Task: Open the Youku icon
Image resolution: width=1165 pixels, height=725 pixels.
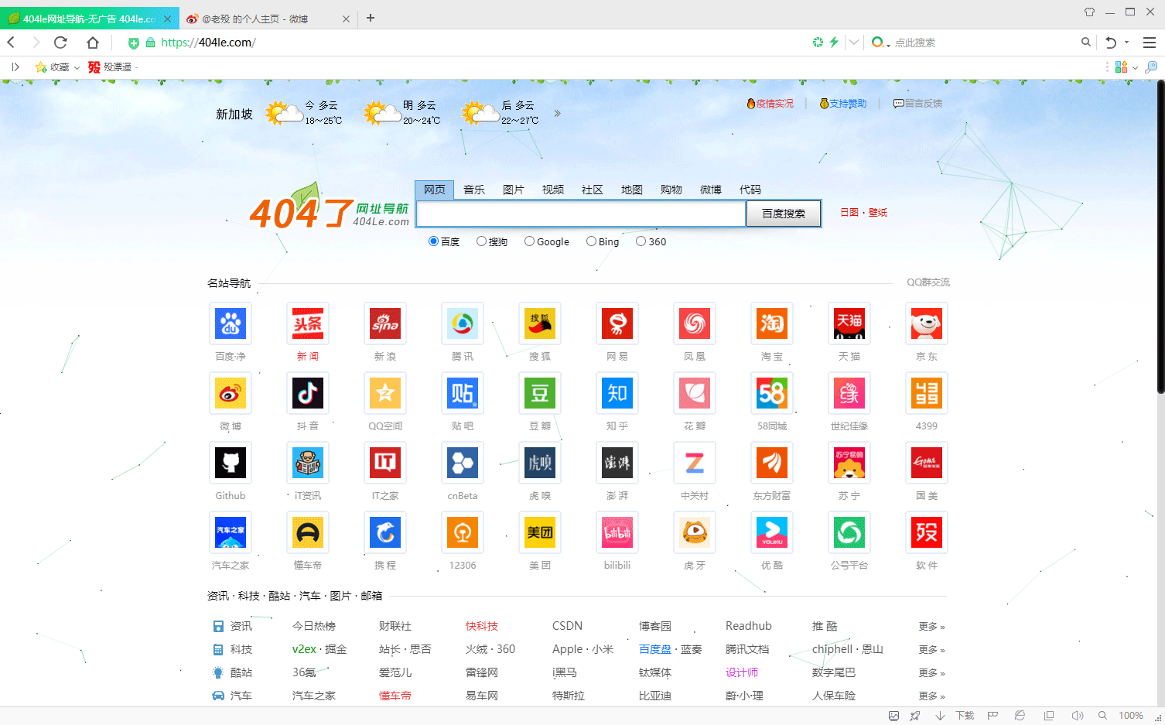Action: click(772, 532)
